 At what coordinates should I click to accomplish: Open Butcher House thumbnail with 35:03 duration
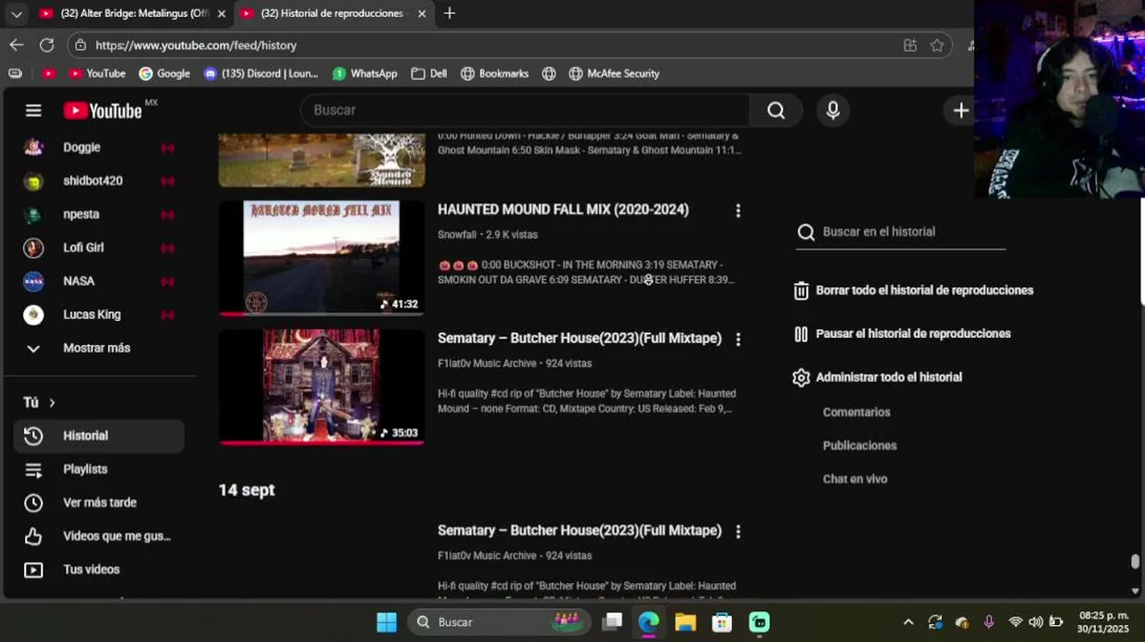(x=322, y=386)
